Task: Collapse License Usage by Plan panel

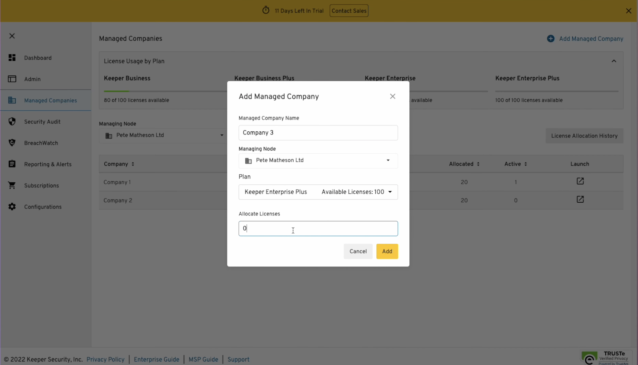Action: (x=614, y=61)
